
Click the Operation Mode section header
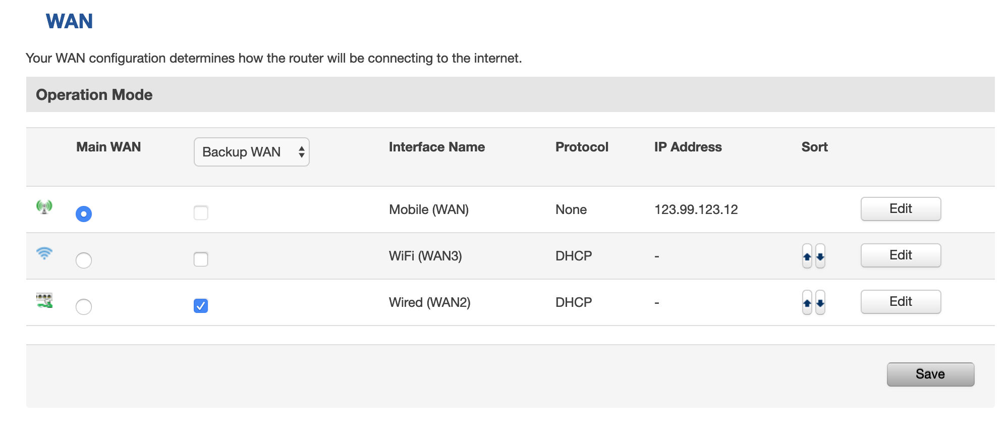[94, 95]
